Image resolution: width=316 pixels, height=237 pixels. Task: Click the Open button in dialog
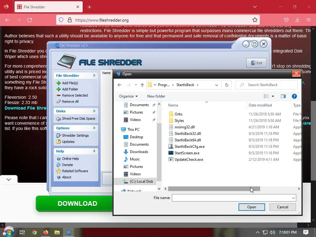click(252, 207)
